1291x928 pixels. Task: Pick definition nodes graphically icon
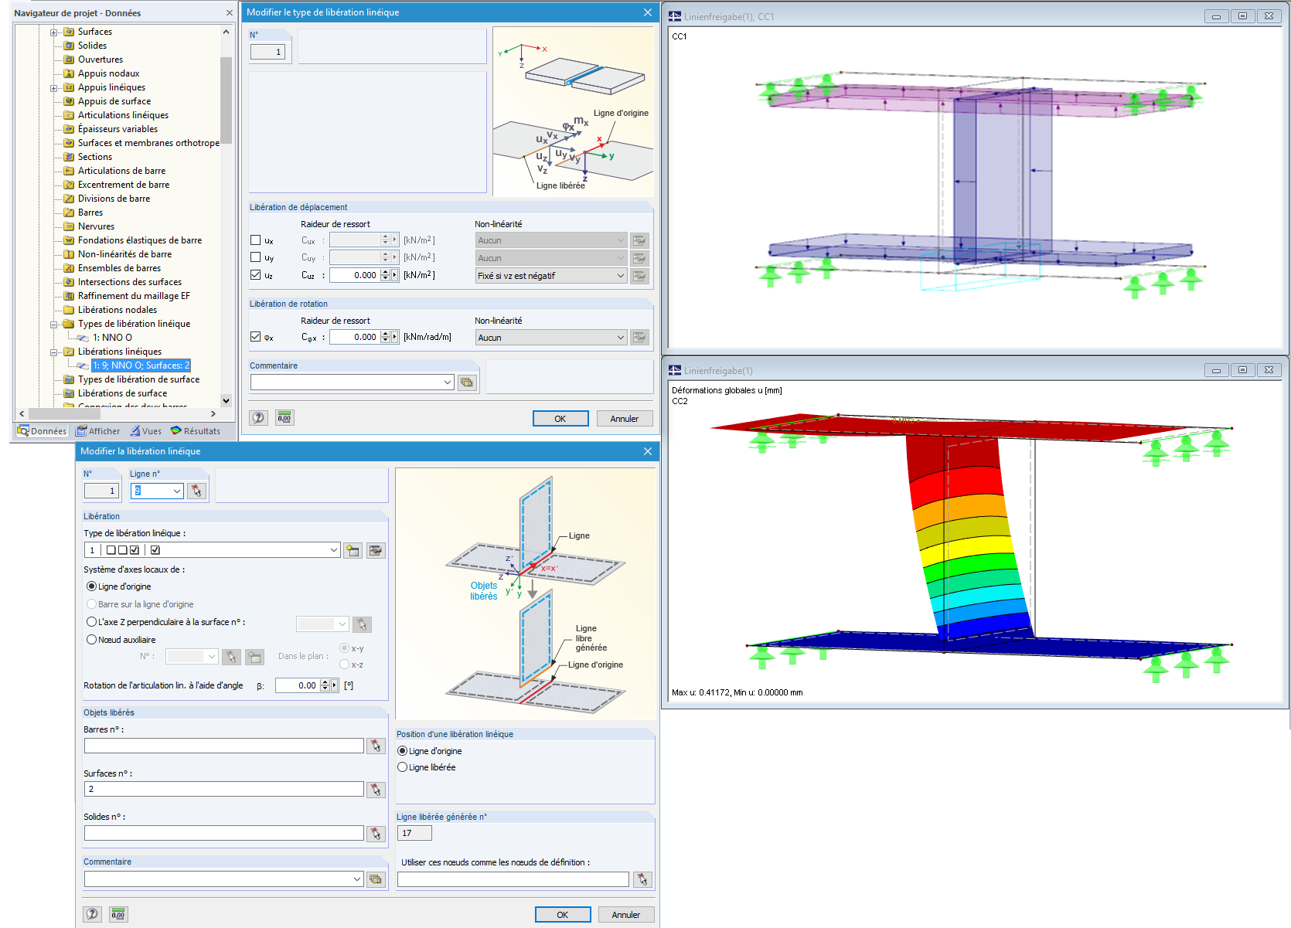[642, 879]
